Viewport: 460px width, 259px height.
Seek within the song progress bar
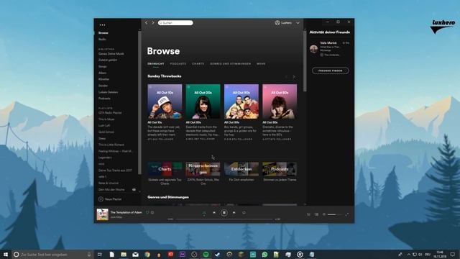pos(224,219)
